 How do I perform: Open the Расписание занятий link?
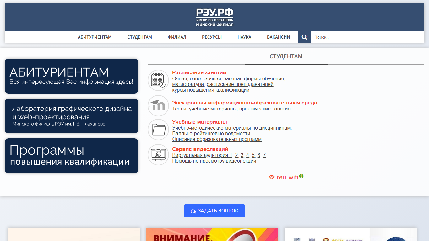199,73
